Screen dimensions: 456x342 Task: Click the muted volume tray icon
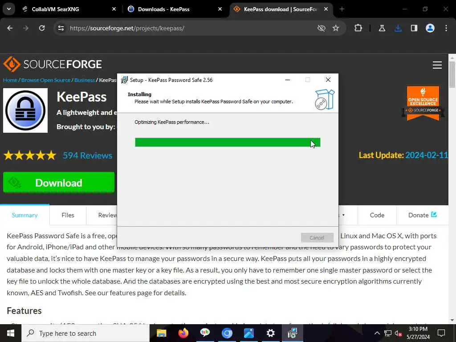(398, 333)
